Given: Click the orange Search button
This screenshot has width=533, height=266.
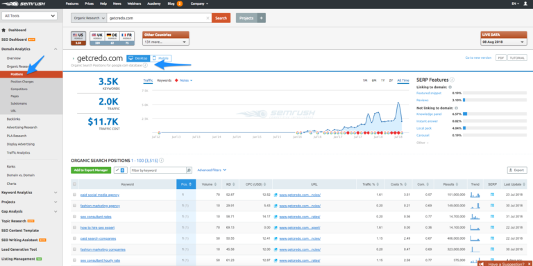Looking at the screenshot, I should click(221, 18).
